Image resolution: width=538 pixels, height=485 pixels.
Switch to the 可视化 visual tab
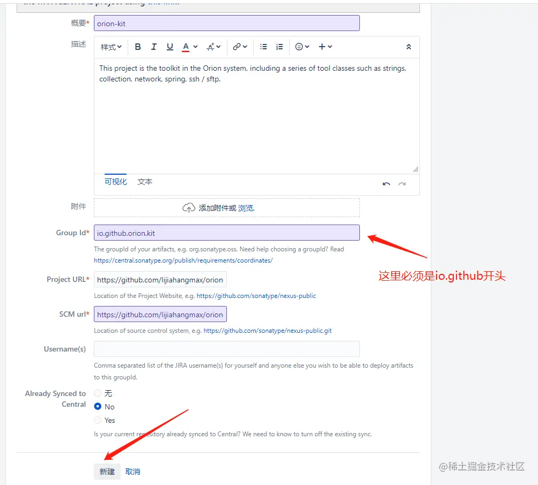(x=116, y=182)
